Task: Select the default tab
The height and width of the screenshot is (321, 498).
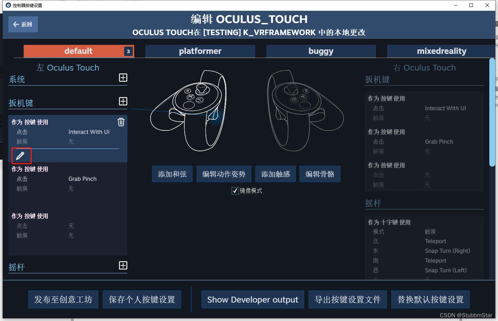Action: pyautogui.click(x=79, y=51)
